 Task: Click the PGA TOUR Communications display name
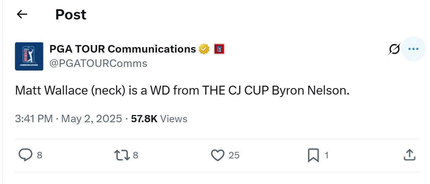[x=123, y=49]
